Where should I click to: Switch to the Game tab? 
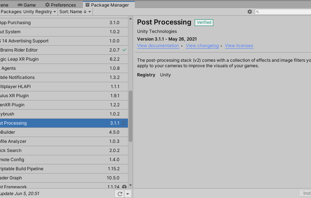[x=27, y=5]
